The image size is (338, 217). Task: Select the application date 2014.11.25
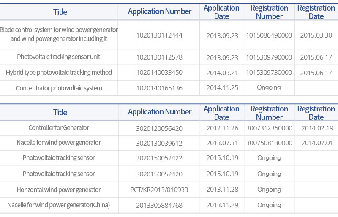click(x=222, y=88)
